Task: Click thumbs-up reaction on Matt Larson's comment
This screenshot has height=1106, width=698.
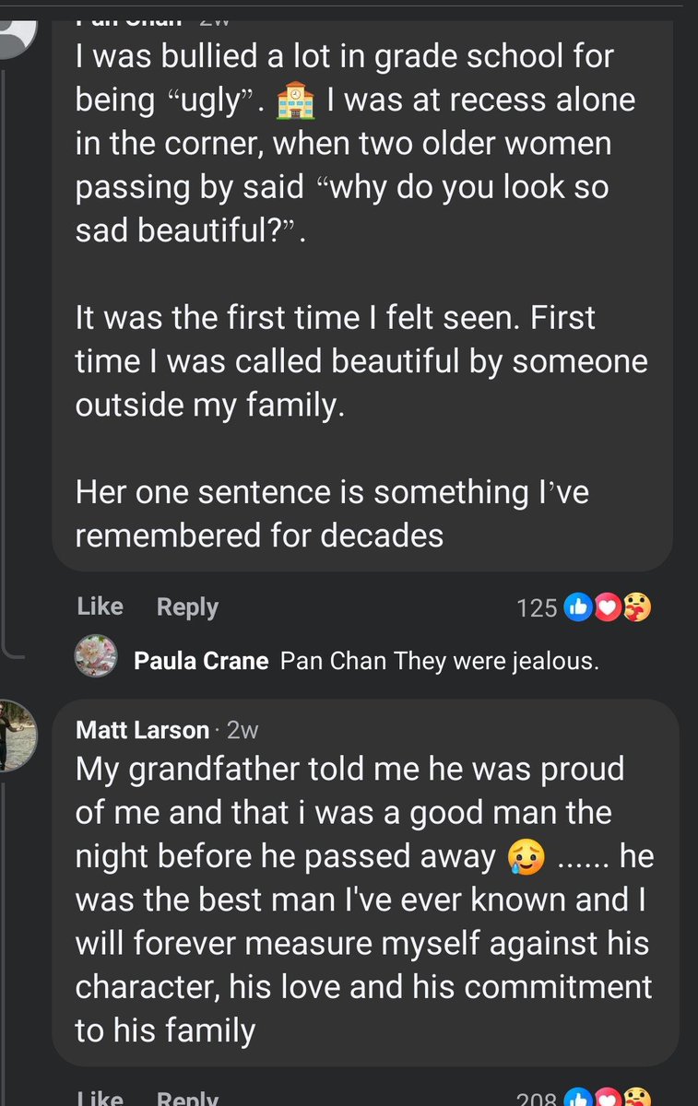Action: point(577,1098)
